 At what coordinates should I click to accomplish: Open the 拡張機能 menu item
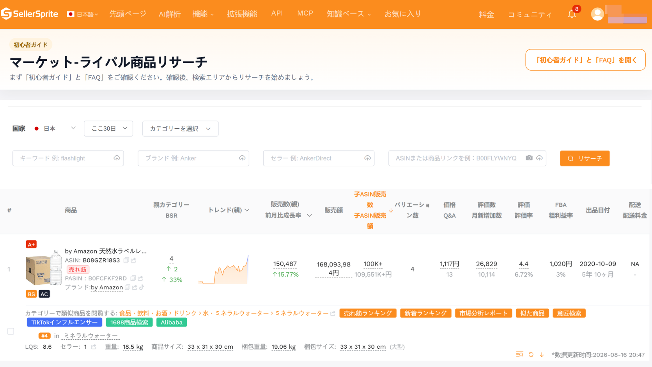pyautogui.click(x=242, y=14)
